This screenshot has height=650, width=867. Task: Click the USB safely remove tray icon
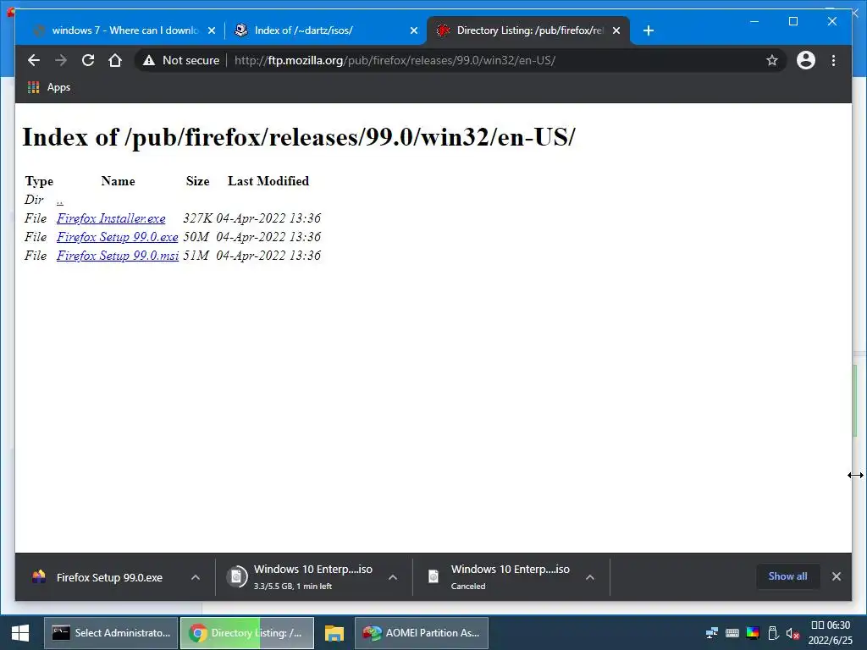pyautogui.click(x=773, y=633)
